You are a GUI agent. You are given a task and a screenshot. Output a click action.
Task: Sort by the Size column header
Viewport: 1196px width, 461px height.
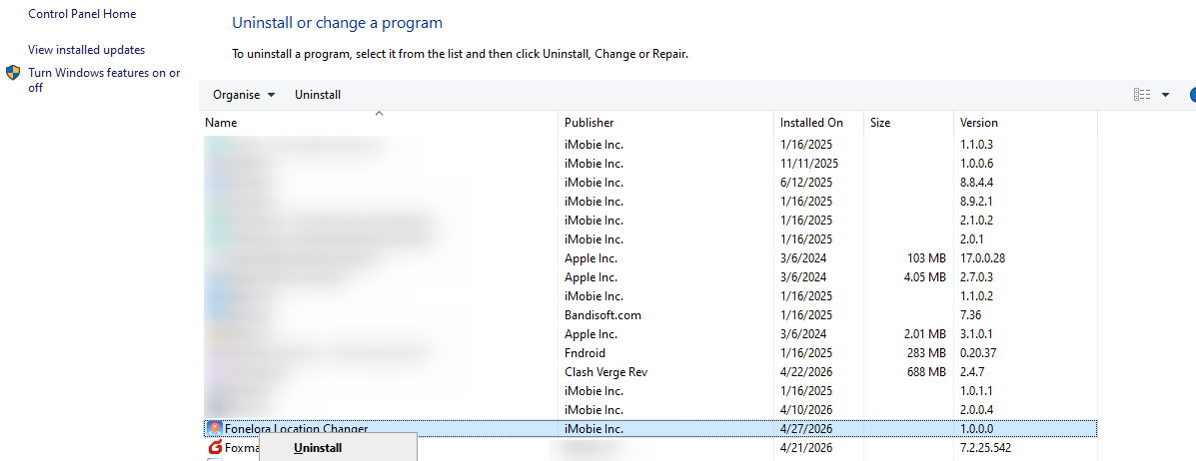[880, 122]
